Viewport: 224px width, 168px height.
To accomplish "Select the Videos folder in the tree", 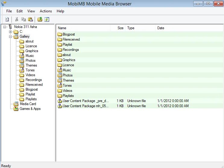I will [30, 75].
